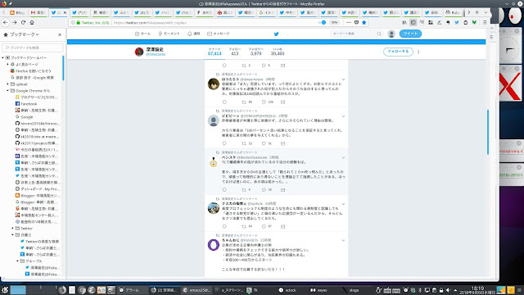The image size is (524, 295).
Task: Open the options chevron on the ピピピーッ tweet
Action: coord(343,116)
